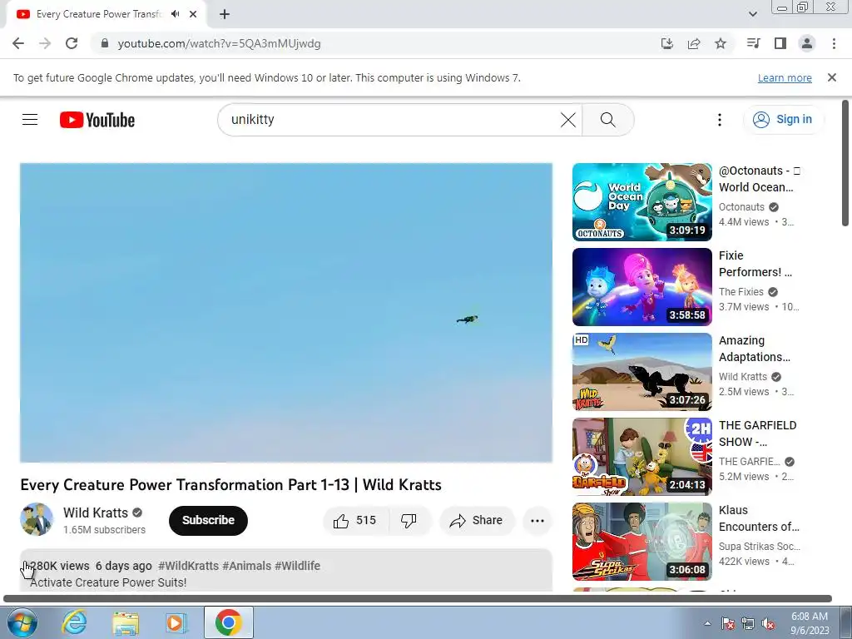
Task: Expand the description at Activate Creature Power Suits
Action: pyautogui.click(x=108, y=582)
